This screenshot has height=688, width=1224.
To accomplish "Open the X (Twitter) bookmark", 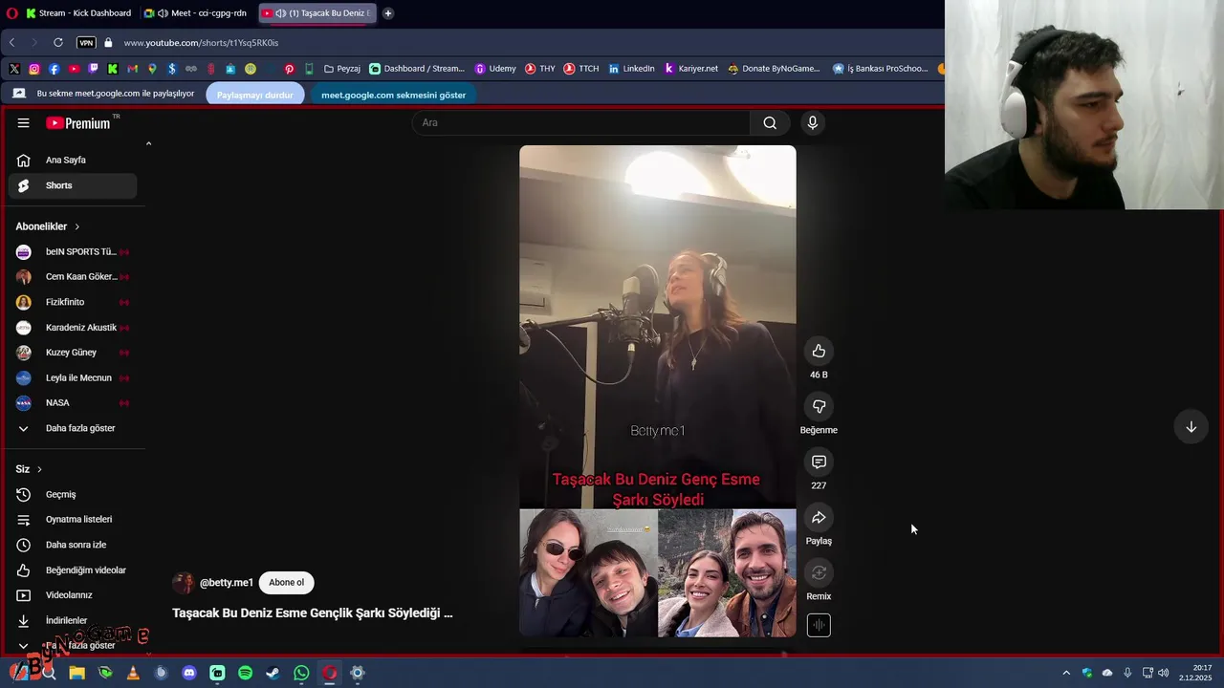I will pyautogui.click(x=14, y=69).
